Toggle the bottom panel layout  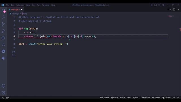(x=156, y=5)
